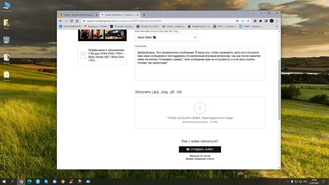
Task: Open the pink round extension icon
Action: coord(255,21)
